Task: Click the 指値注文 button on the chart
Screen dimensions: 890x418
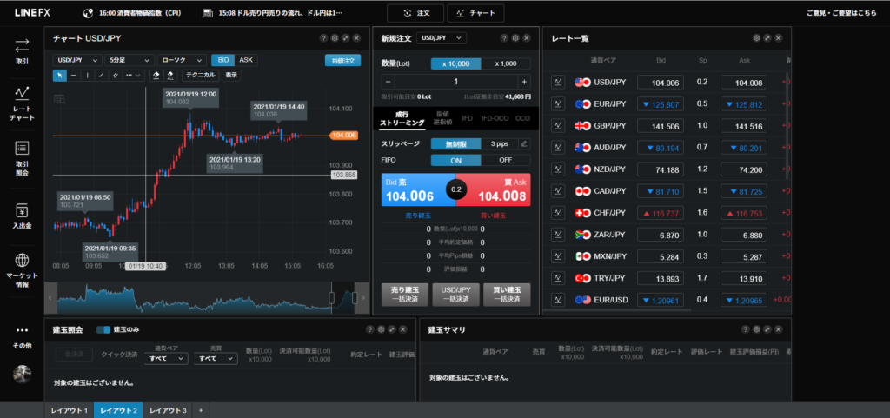Action: [342, 60]
